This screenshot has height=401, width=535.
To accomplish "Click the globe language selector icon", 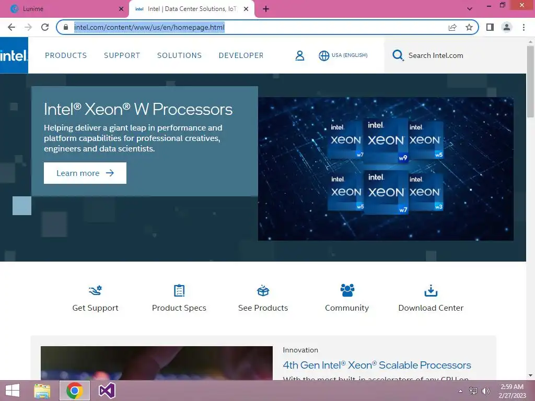I will pyautogui.click(x=324, y=55).
